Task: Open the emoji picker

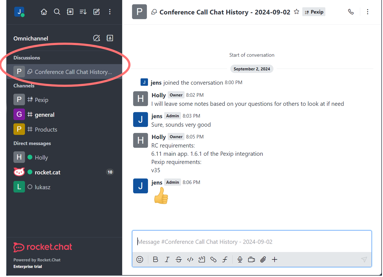Action: tap(140, 260)
